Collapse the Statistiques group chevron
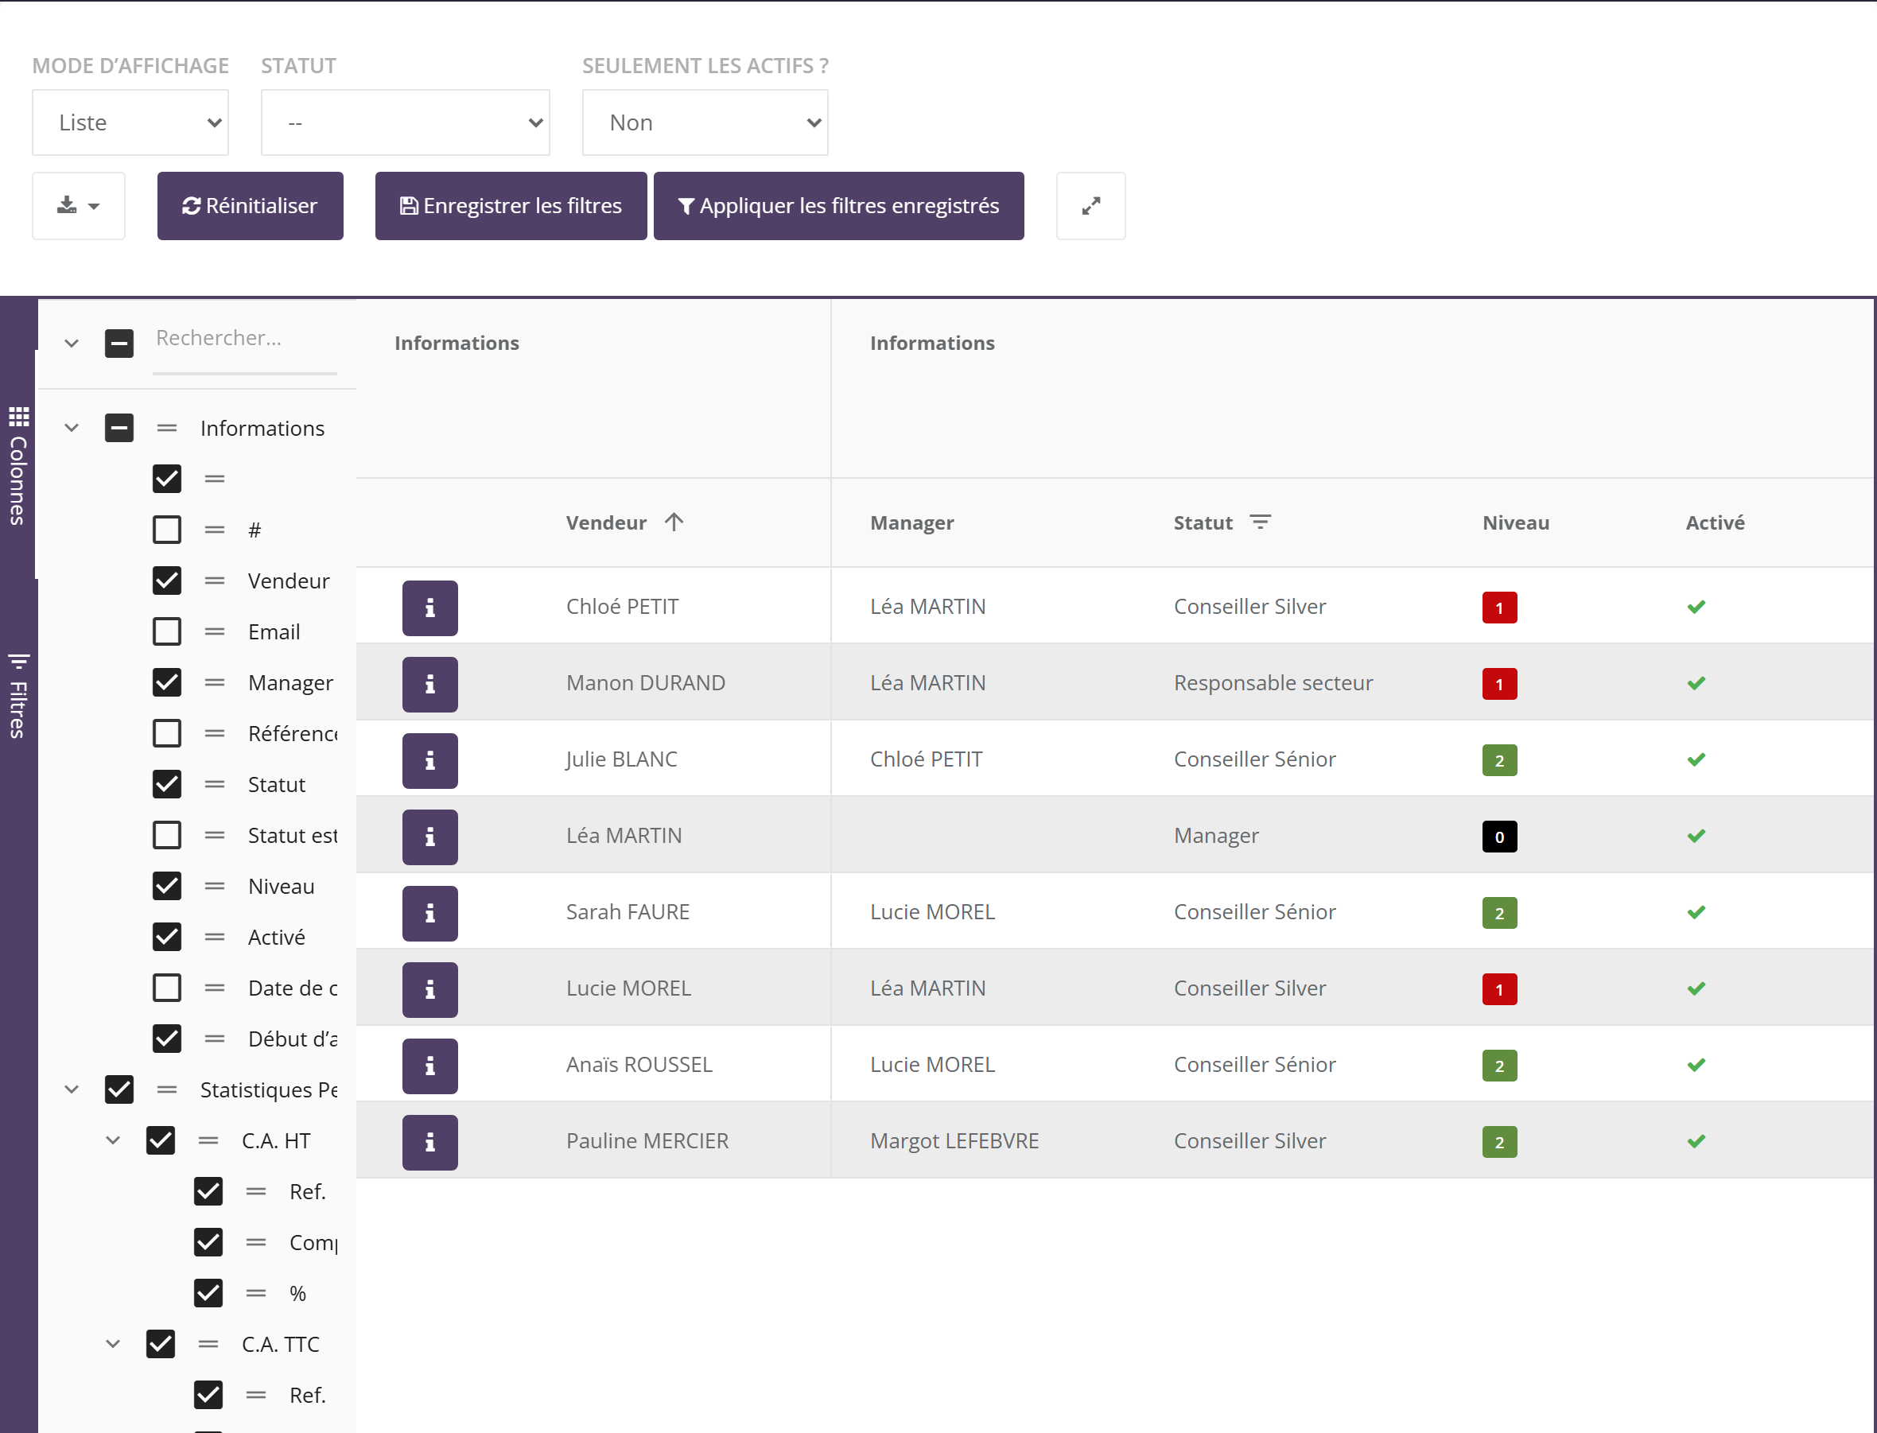The height and width of the screenshot is (1433, 1877). click(x=72, y=1090)
